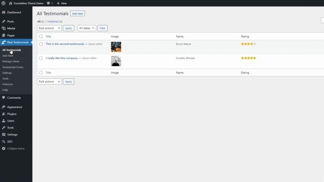Click the Collapse menu arrow icon

click(x=4, y=148)
